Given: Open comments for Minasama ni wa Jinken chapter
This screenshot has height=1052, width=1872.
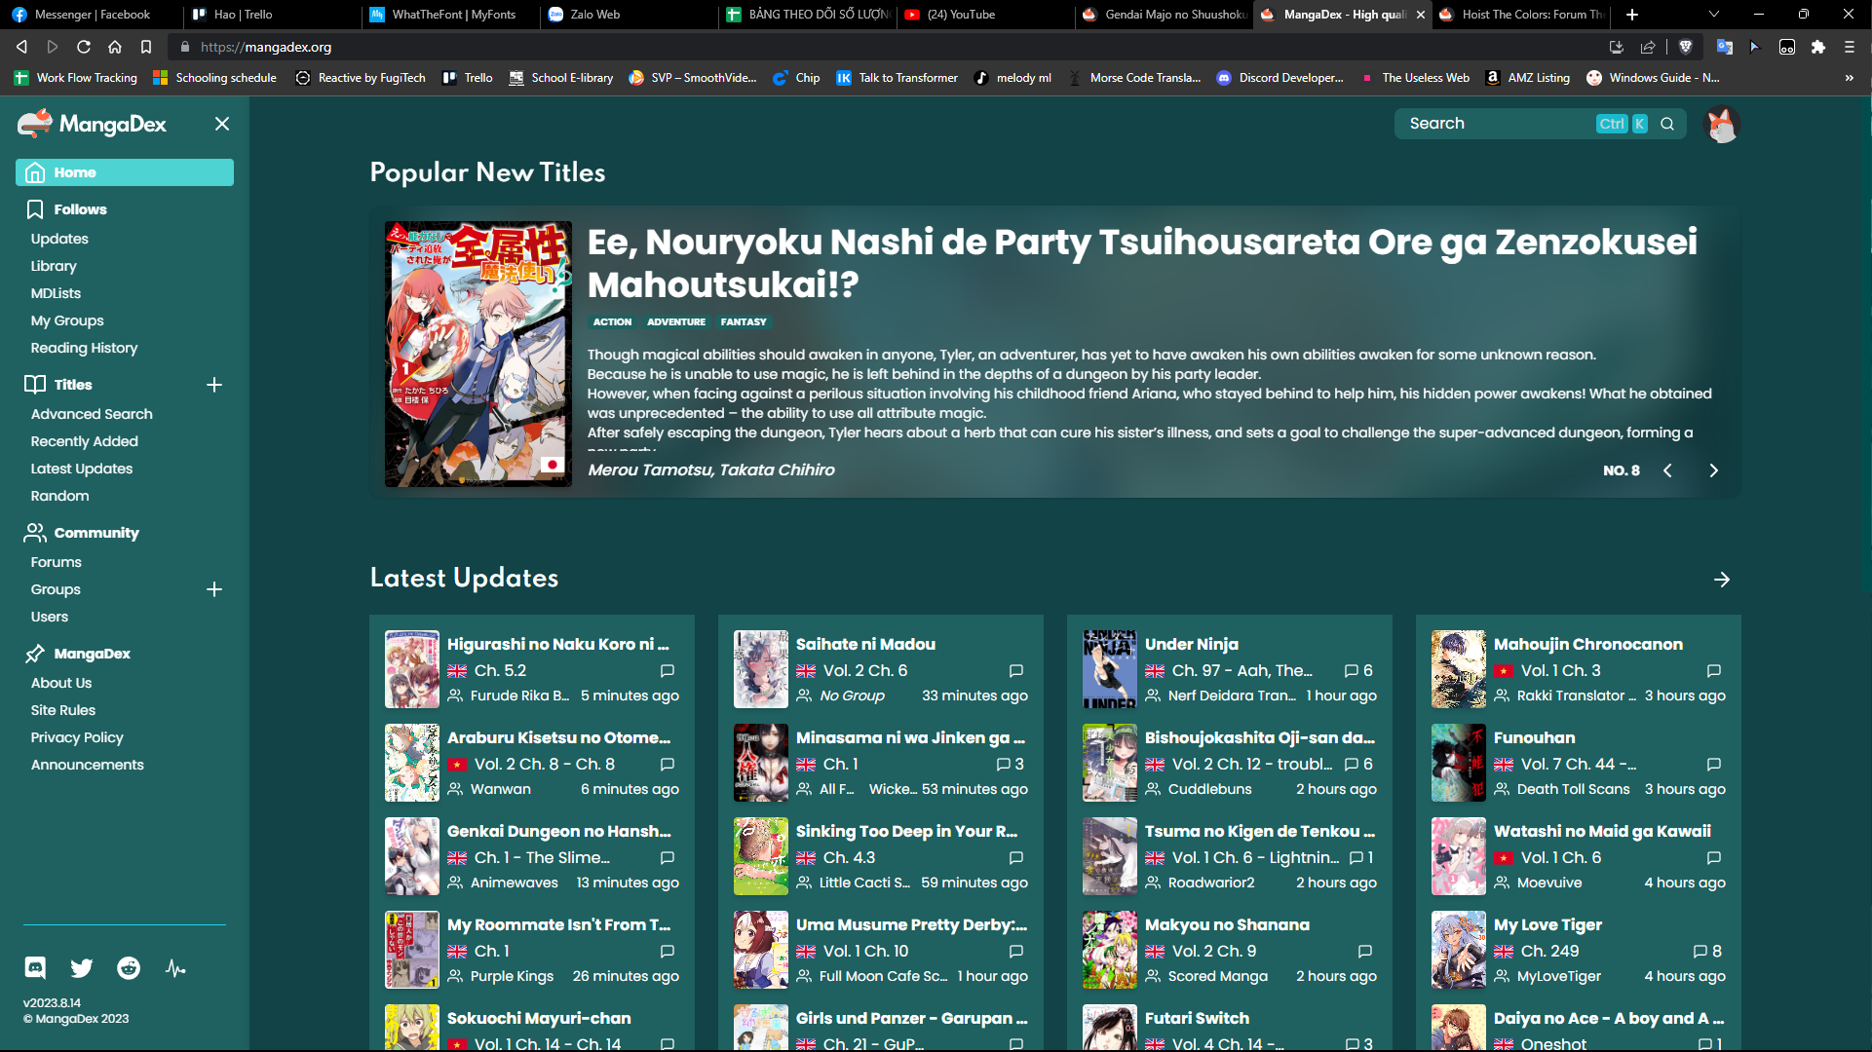Looking at the screenshot, I should pyautogui.click(x=1011, y=765).
